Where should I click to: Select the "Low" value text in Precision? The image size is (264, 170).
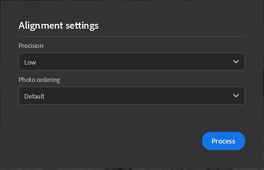(x=30, y=62)
